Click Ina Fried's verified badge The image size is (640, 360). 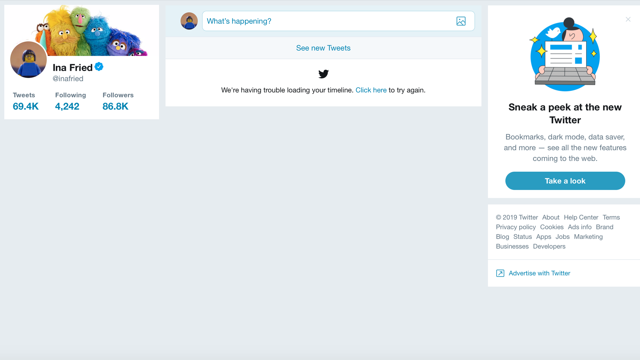[x=99, y=66]
